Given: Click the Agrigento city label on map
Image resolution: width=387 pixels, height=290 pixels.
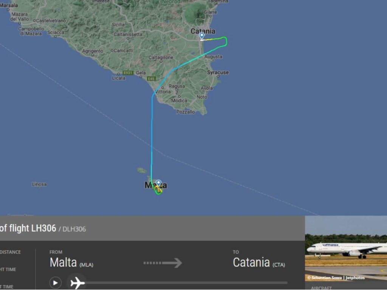Looking at the screenshot, I should [93, 51].
